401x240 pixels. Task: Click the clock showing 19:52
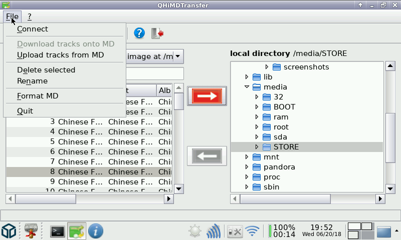(x=321, y=230)
